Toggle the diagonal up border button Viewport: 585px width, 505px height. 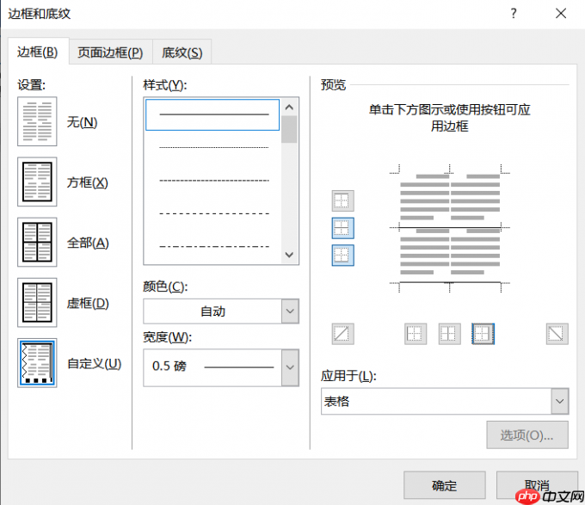[x=343, y=334]
